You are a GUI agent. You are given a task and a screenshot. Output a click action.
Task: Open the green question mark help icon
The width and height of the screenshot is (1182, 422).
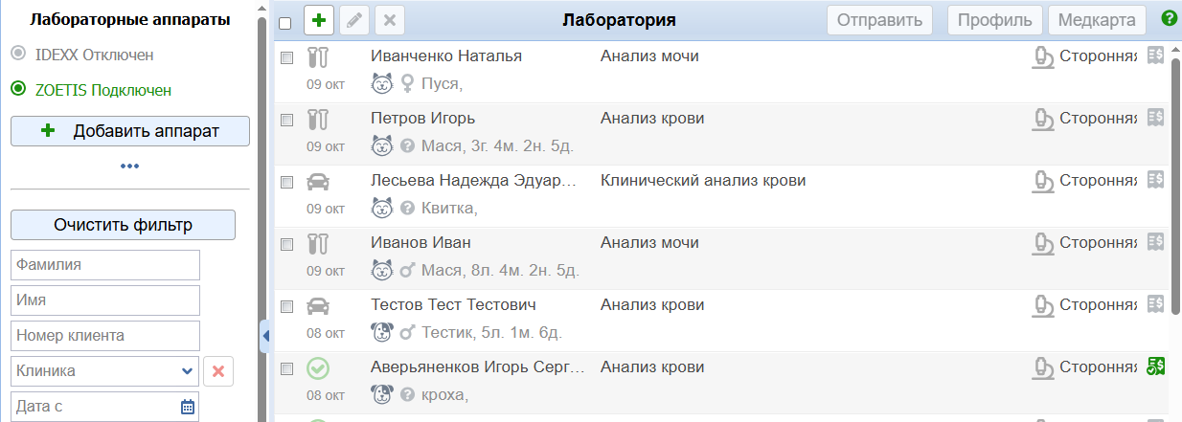coord(1169,18)
